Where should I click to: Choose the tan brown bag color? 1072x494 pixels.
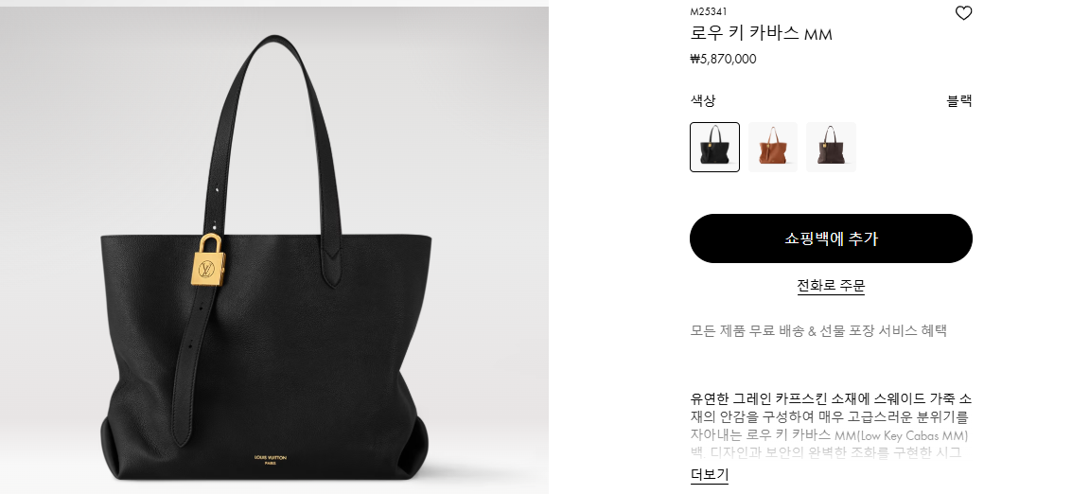(773, 147)
